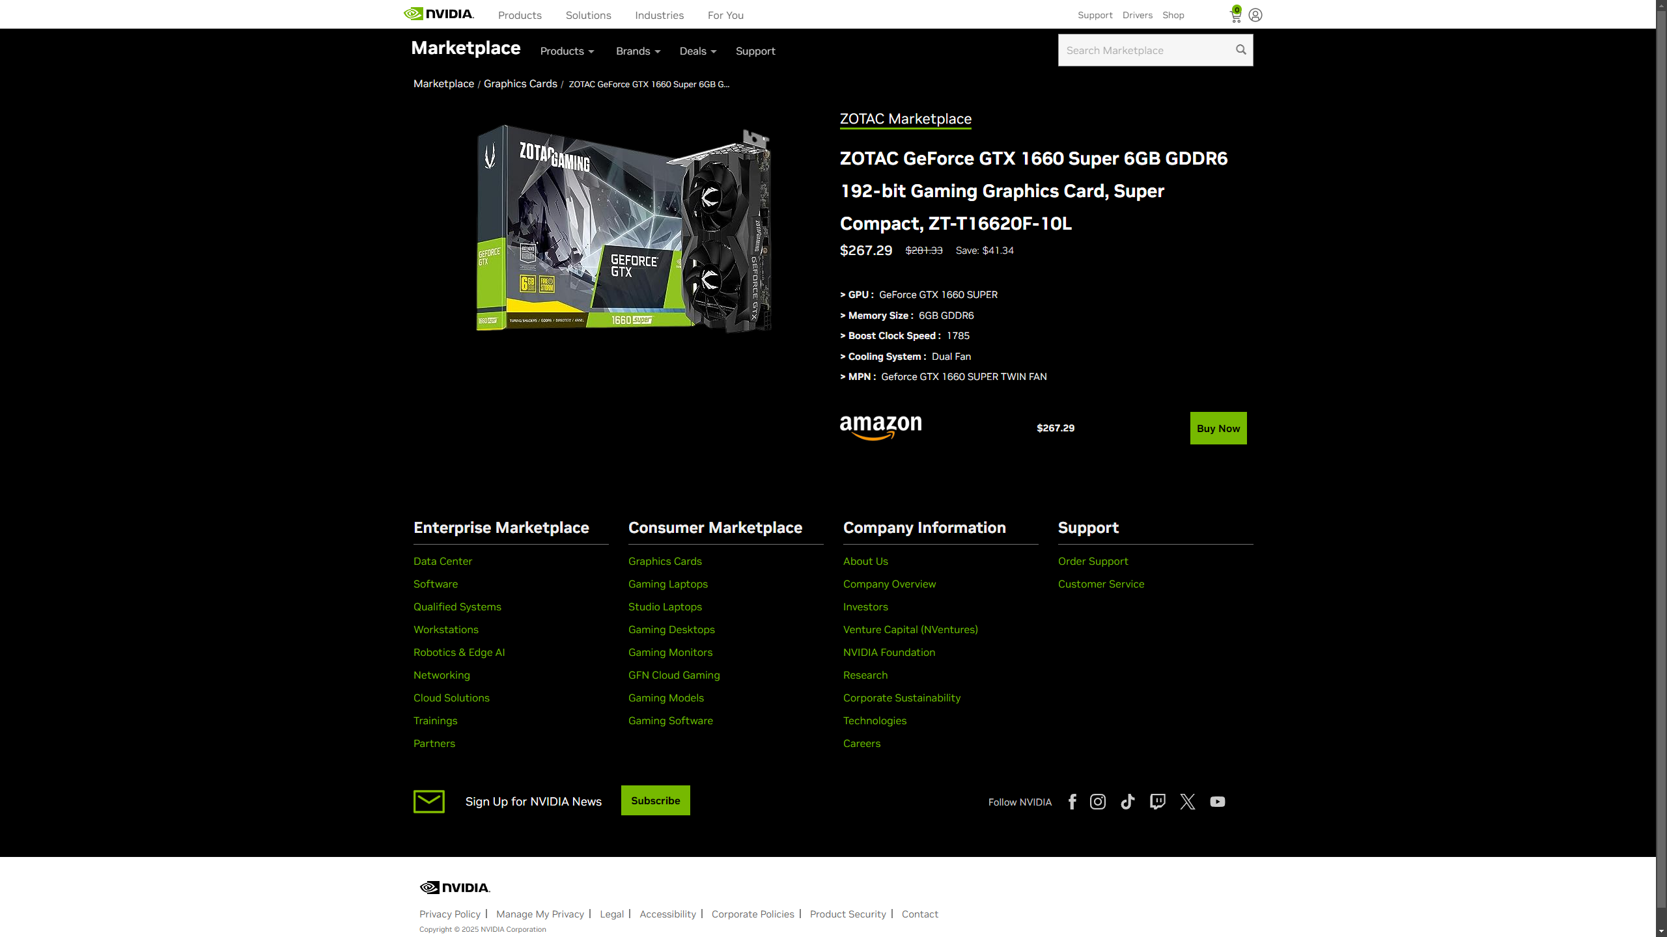Go to Marketplace breadcrumb
Screen dimensions: 1667x937
[x=443, y=84]
